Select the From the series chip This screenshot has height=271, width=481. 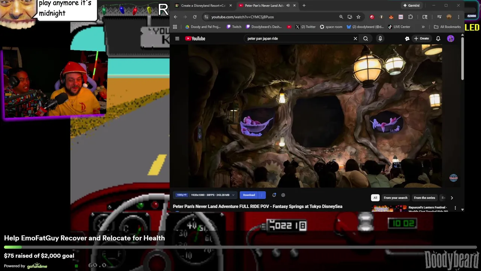[424, 198]
